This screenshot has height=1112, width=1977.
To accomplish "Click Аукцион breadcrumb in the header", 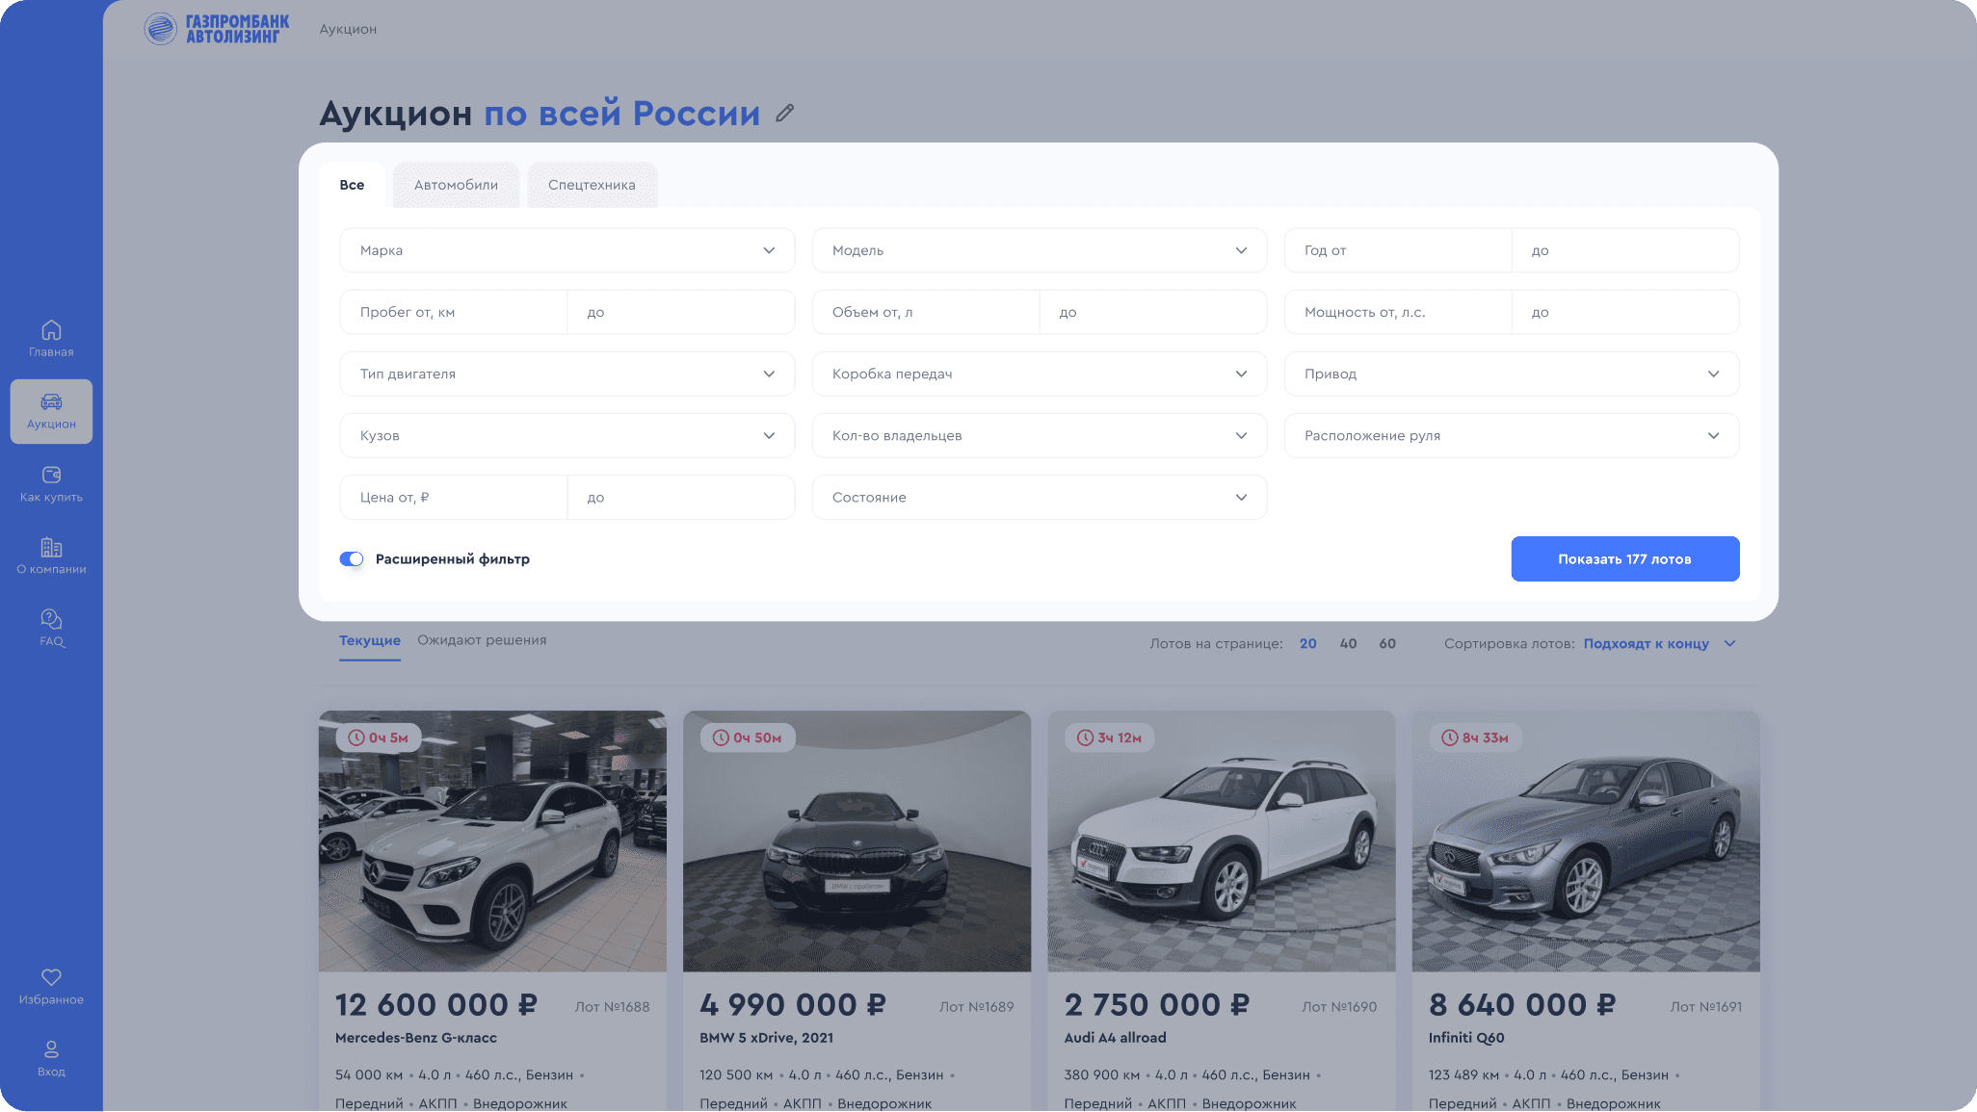I will (x=348, y=29).
